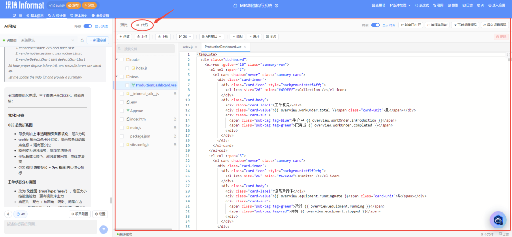Image resolution: width=512 pixels, height=237 pixels.
Task: Click 进入应用 in the top bar
Action: (496, 5)
